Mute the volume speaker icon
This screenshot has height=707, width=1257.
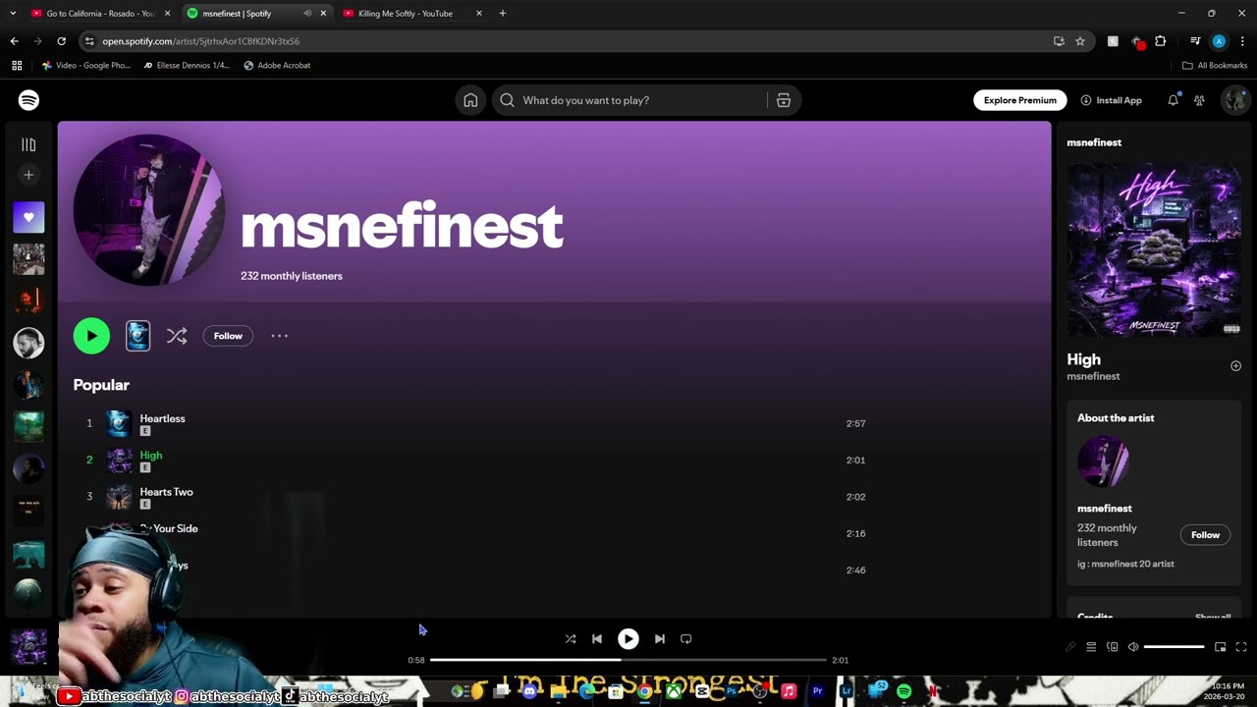[1133, 647]
